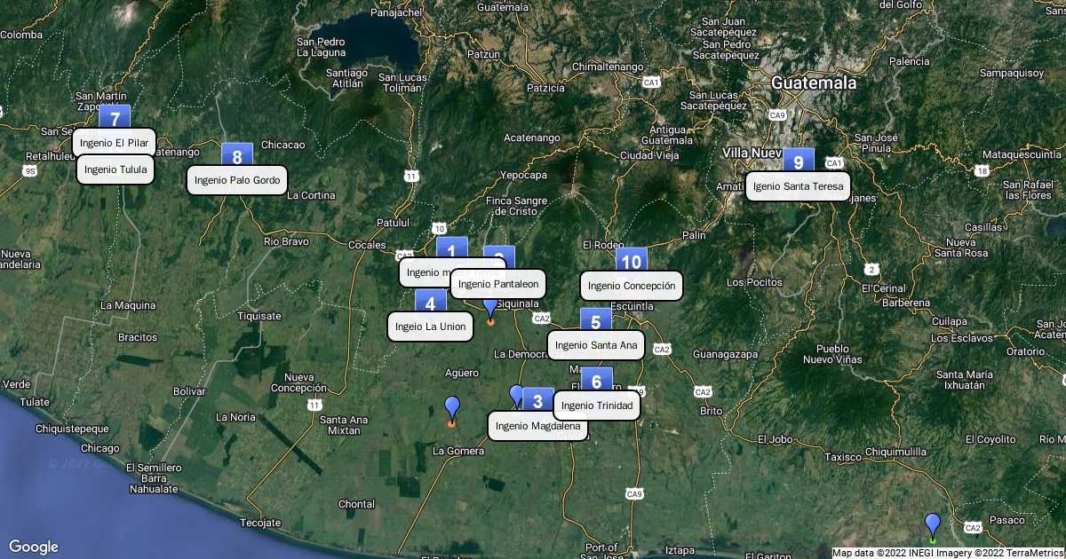
Task: Open the Google logo link
Action: [34, 547]
